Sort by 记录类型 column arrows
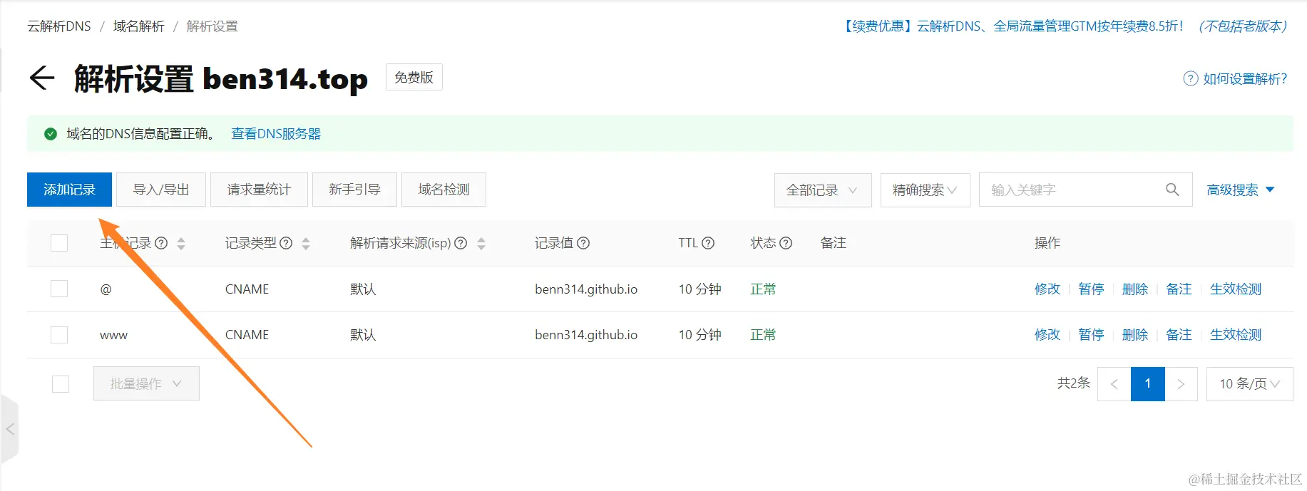1307x491 pixels. pyautogui.click(x=306, y=244)
